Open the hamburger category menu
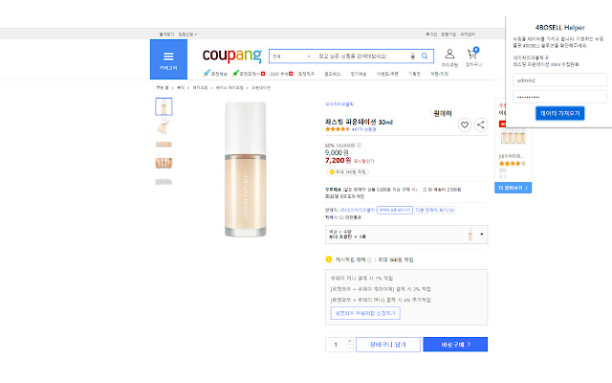This screenshot has height=383, width=612. click(x=169, y=58)
